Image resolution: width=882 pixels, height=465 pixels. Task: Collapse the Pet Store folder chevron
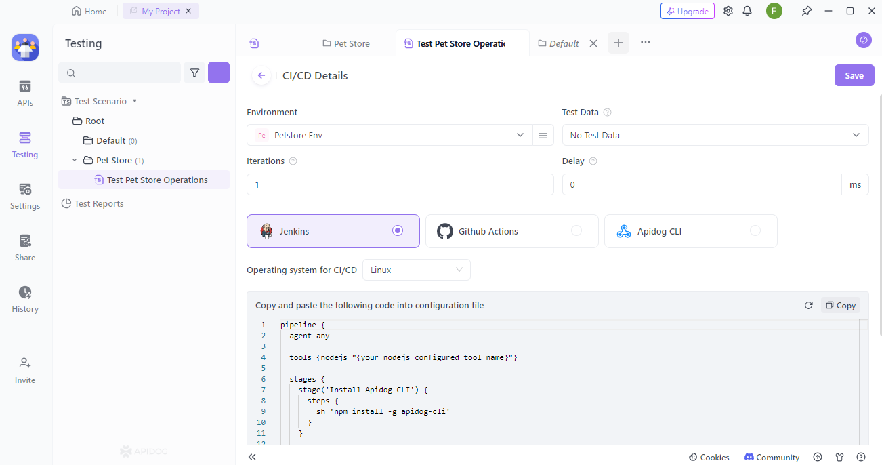[x=75, y=161]
